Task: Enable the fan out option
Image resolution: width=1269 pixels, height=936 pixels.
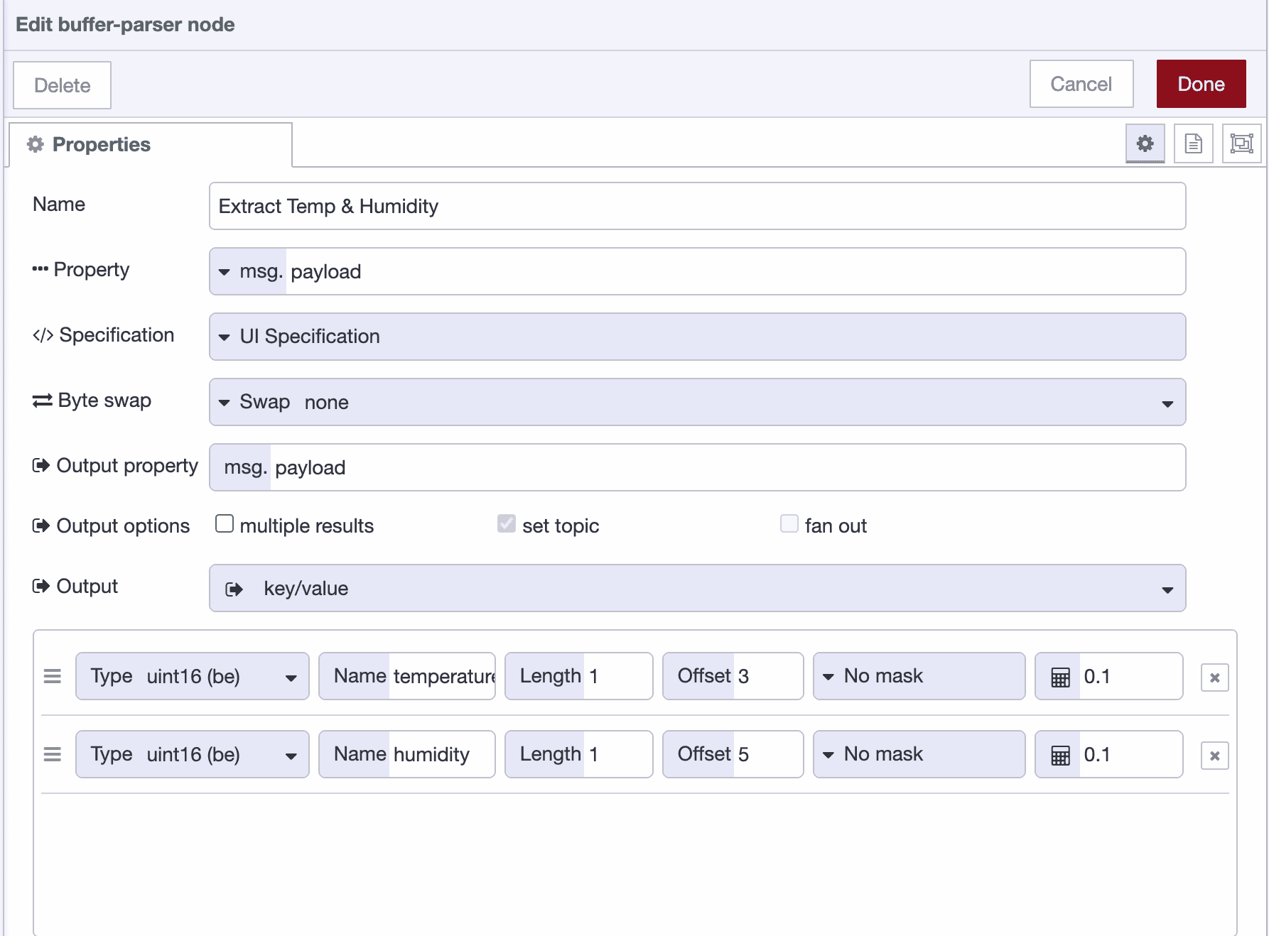Action: (x=789, y=523)
